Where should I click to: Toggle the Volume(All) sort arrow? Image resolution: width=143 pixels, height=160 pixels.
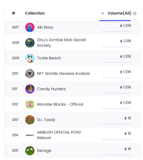[x=102, y=13]
